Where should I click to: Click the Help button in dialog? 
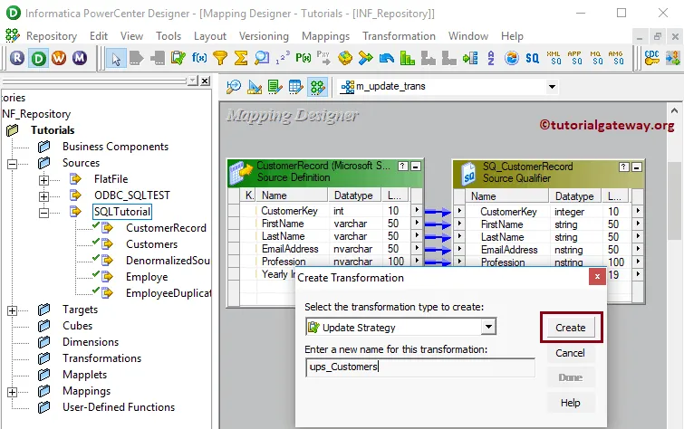571,403
